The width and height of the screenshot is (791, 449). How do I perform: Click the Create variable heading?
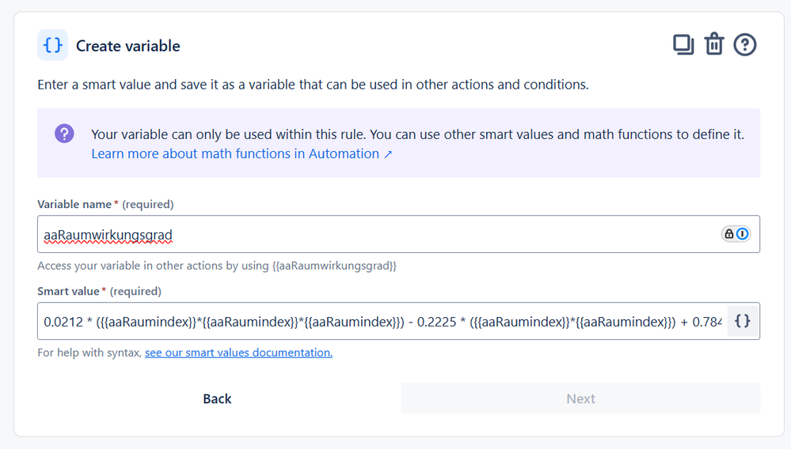coord(128,46)
